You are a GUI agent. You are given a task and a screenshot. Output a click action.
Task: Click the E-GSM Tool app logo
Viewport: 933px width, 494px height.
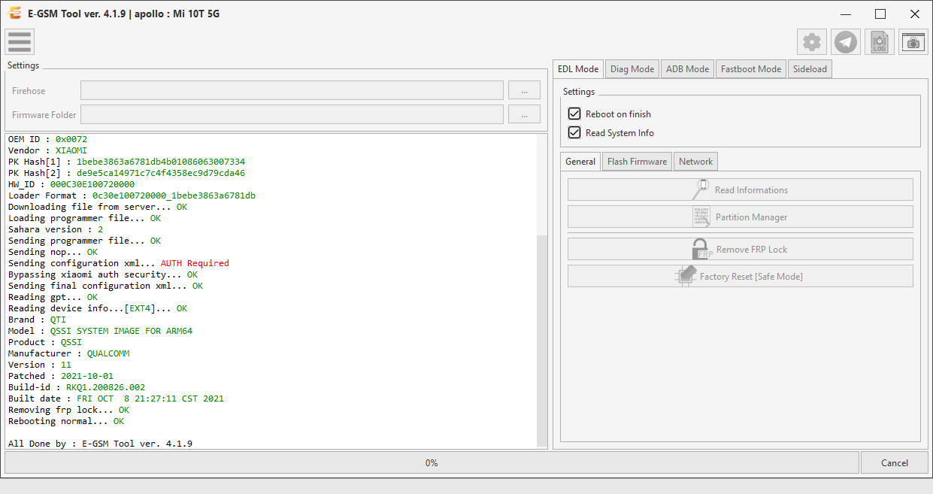point(14,14)
